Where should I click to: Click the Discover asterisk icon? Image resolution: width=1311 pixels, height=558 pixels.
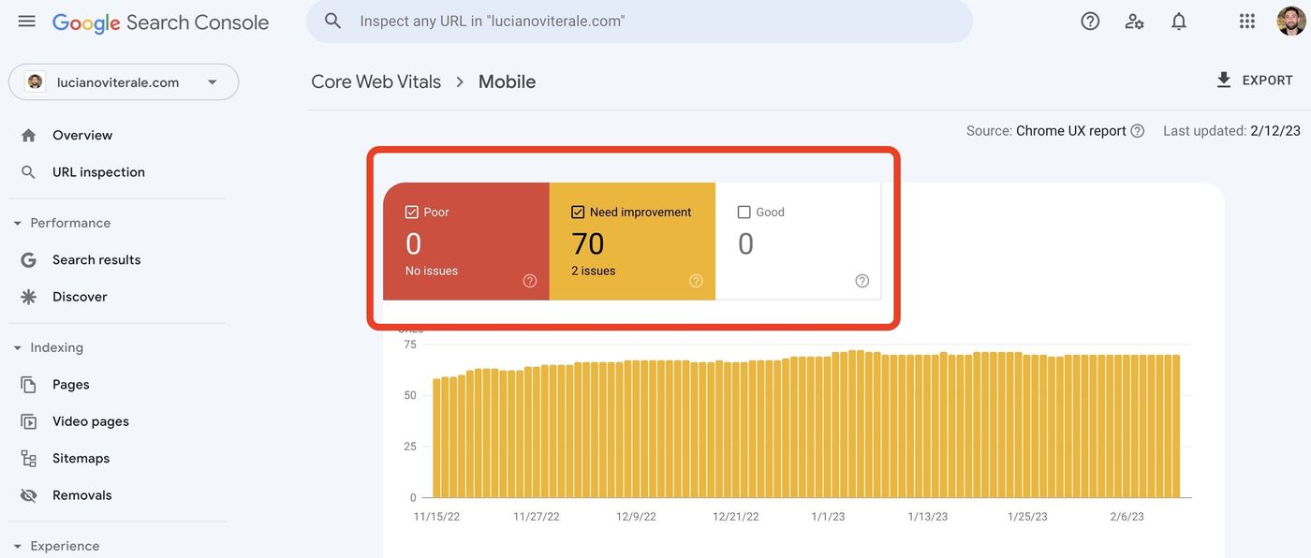coord(29,297)
